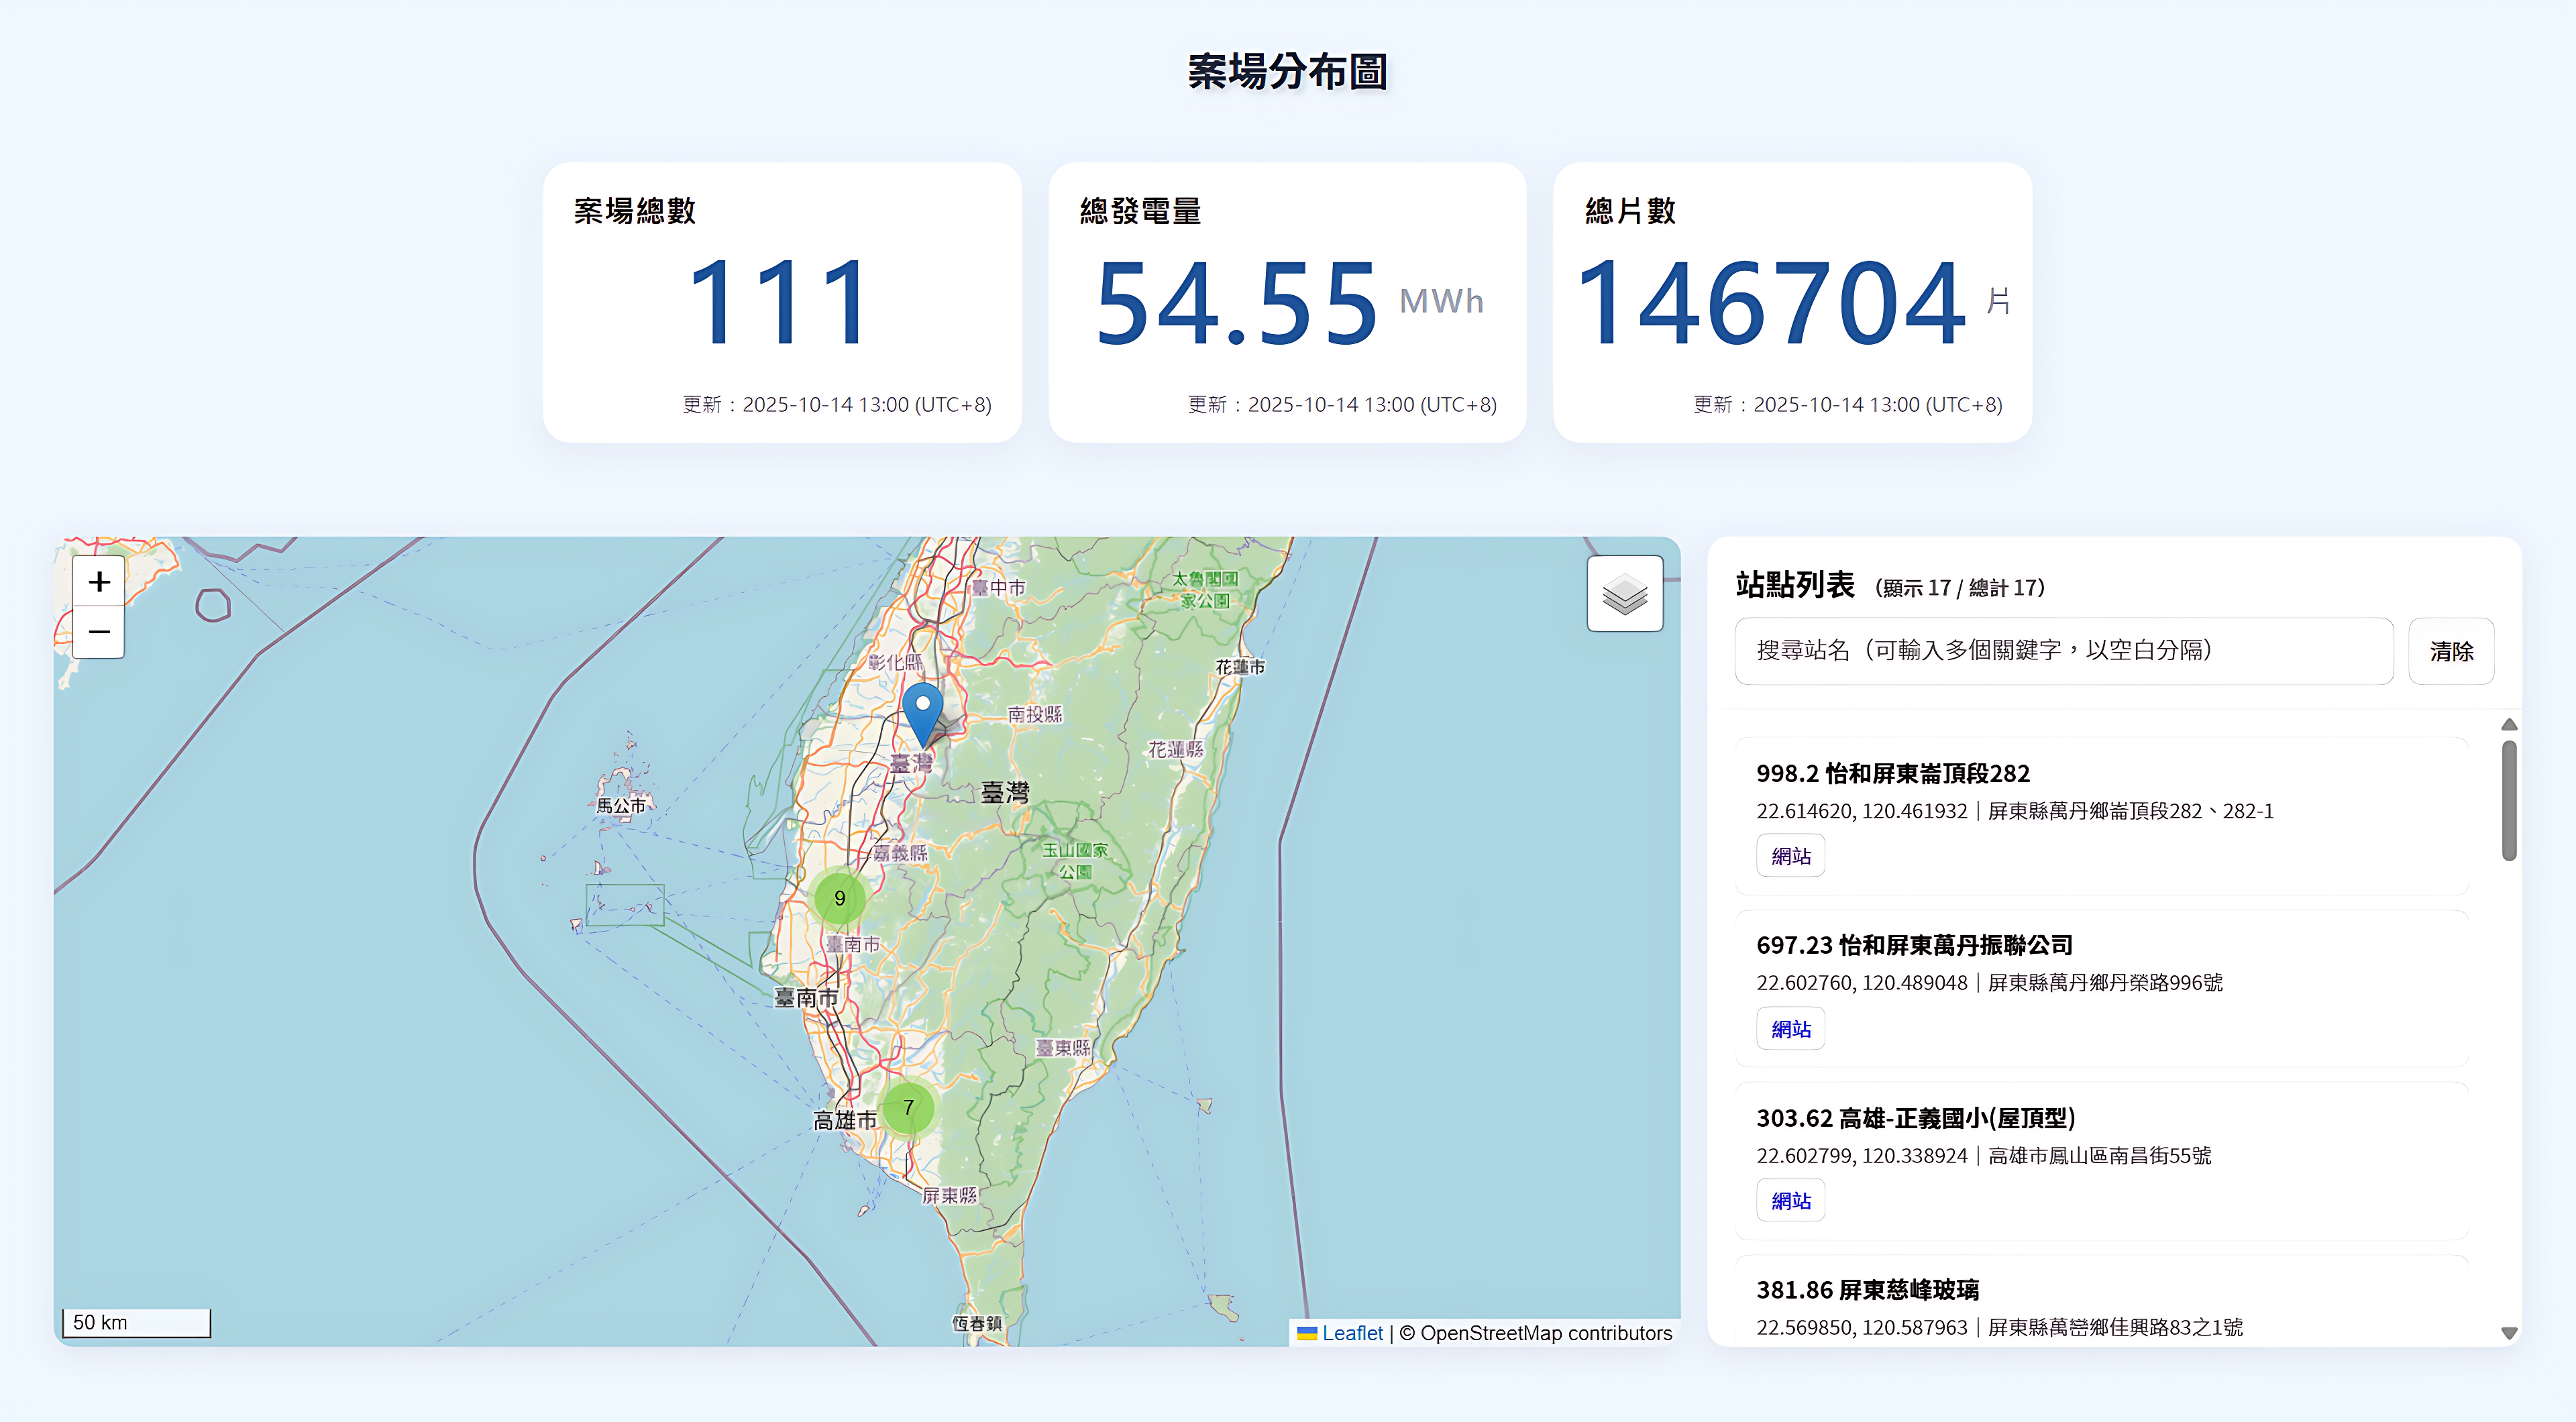Open the map layers control
This screenshot has height=1422, width=2576.
coord(1624,594)
